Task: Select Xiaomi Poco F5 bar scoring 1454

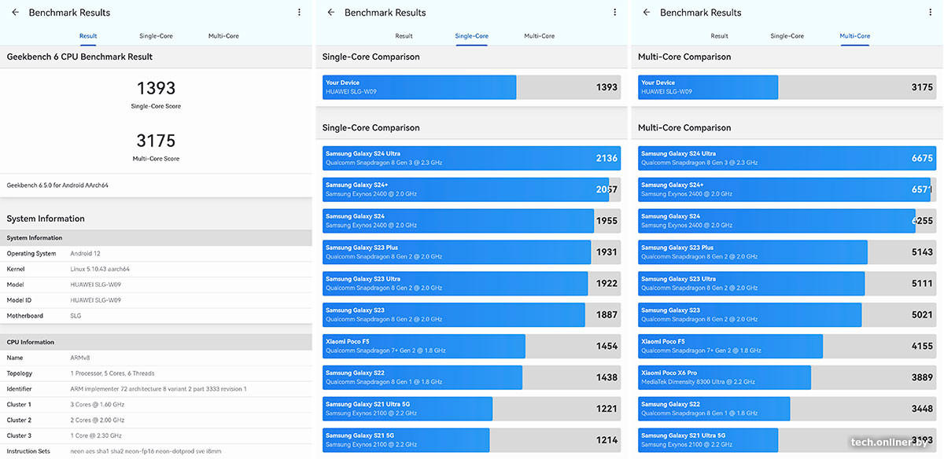Action: pos(471,346)
